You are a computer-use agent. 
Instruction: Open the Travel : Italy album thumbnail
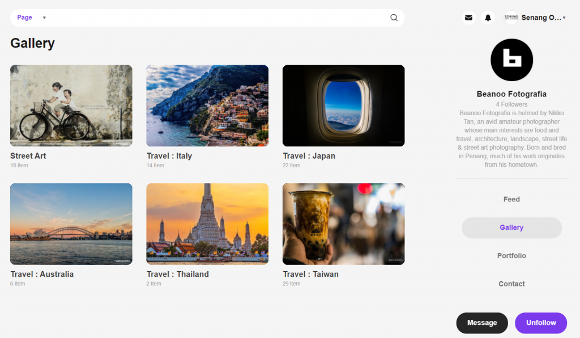207,105
